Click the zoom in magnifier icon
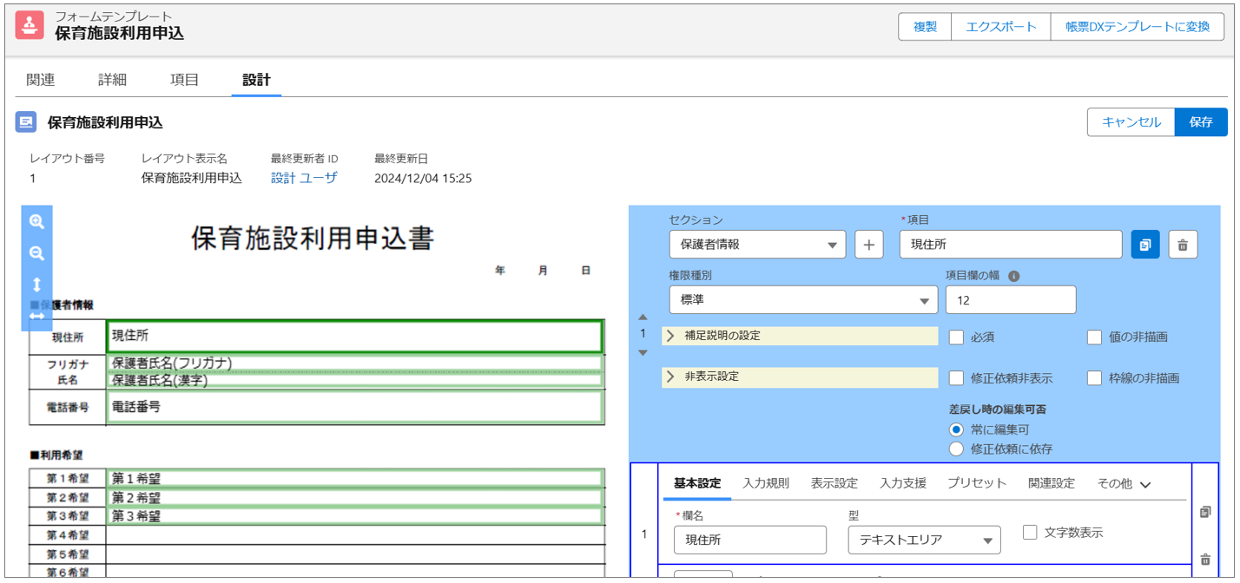Screen dimensions: 1240x583 point(36,222)
